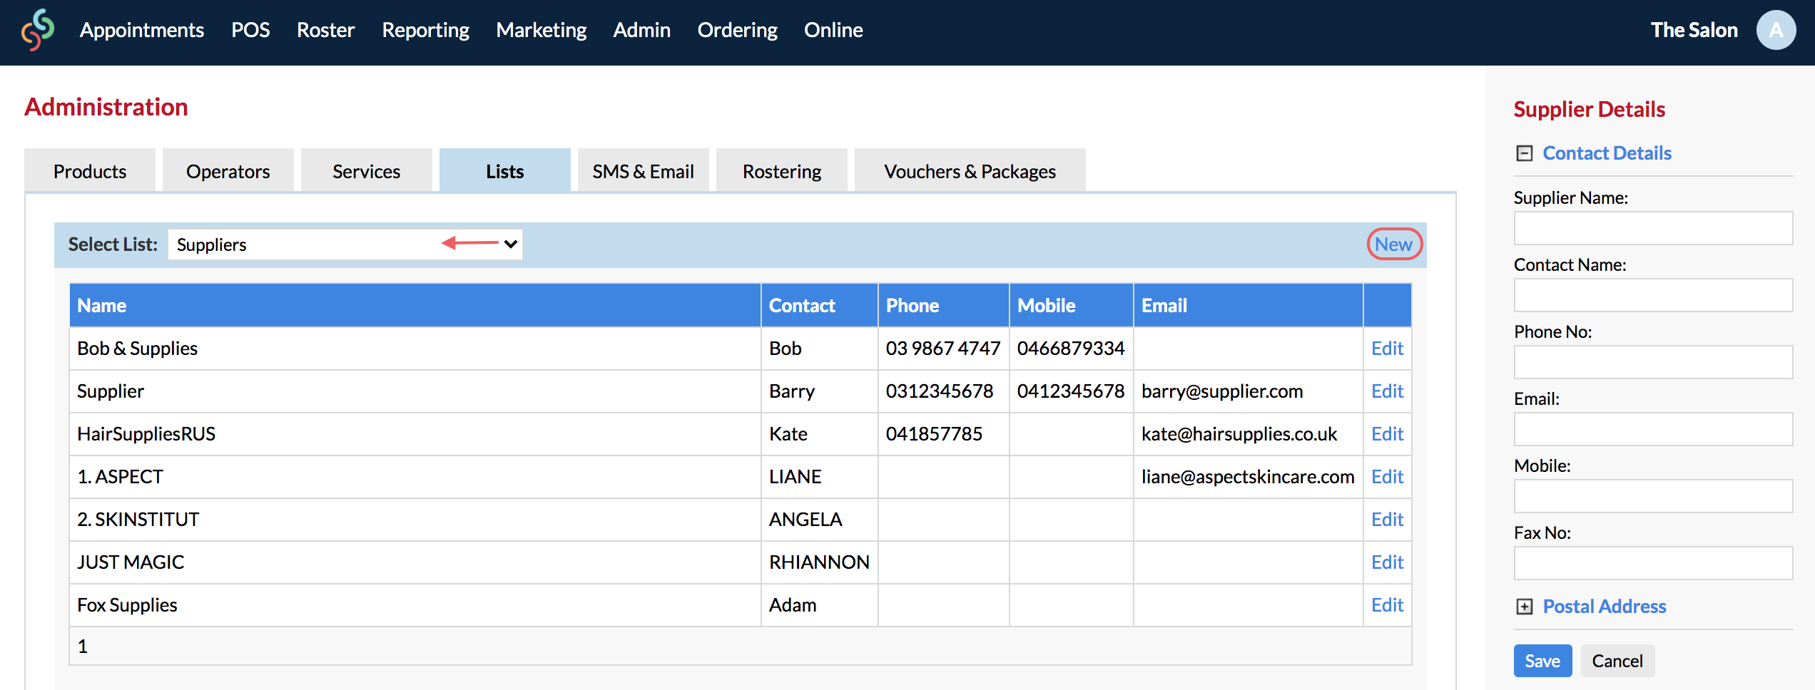
Task: Focus the Fax No field
Action: click(x=1653, y=563)
